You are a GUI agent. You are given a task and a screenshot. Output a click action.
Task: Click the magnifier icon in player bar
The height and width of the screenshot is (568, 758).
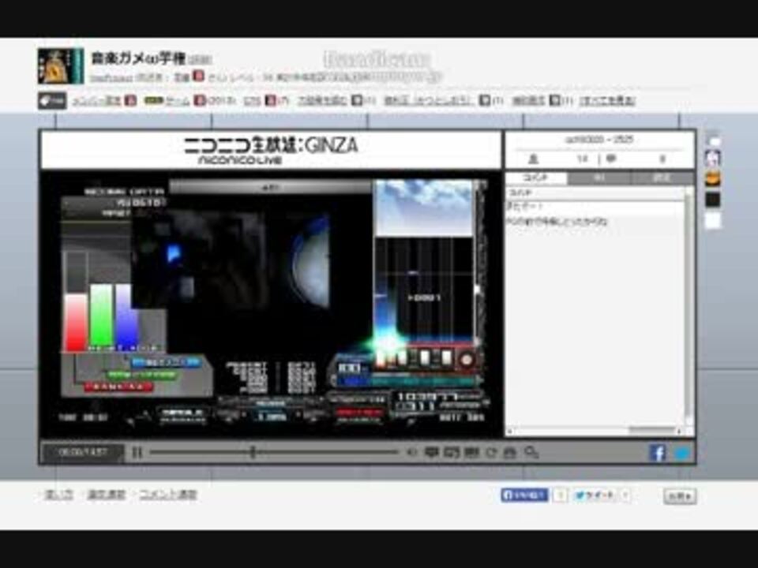(531, 453)
